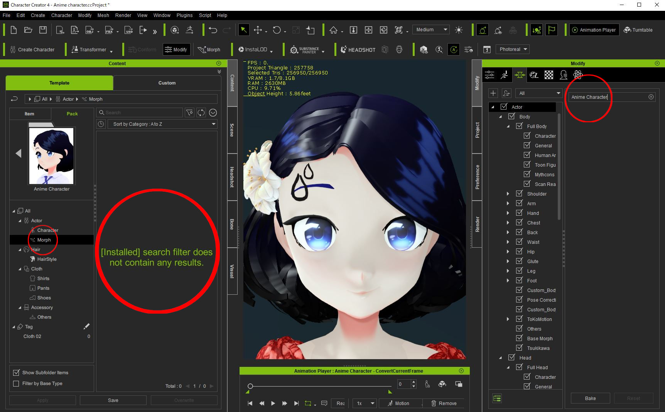This screenshot has width=665, height=412.
Task: Click the Content search field
Action: coord(139,113)
